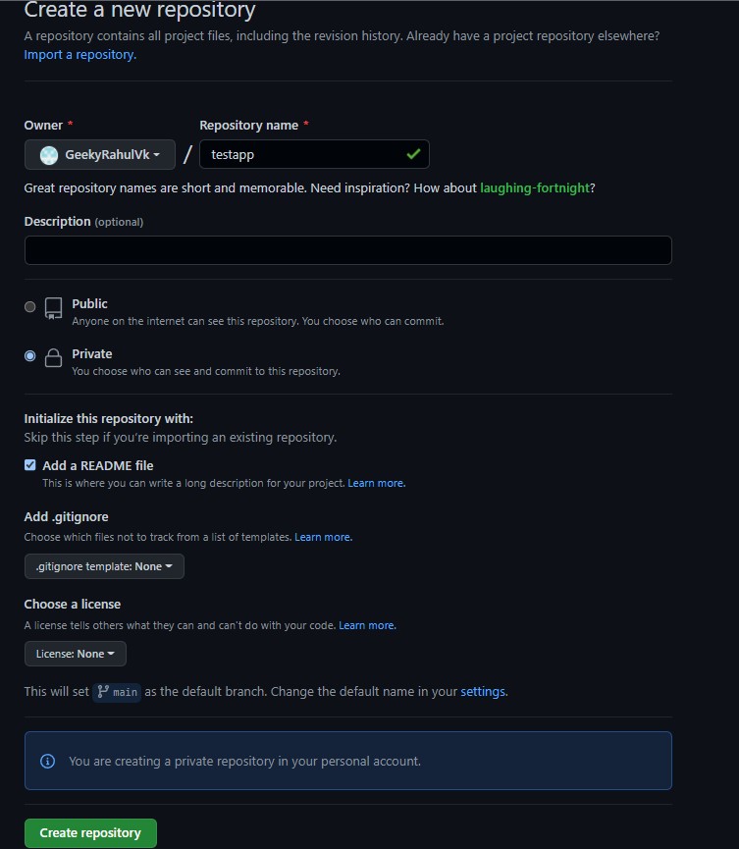Select the Private radio button
Screen dimensions: 739x849
[29, 355]
